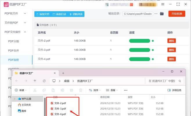Open output folder icon next to path
This screenshot has width=191, height=116.
(162, 14)
